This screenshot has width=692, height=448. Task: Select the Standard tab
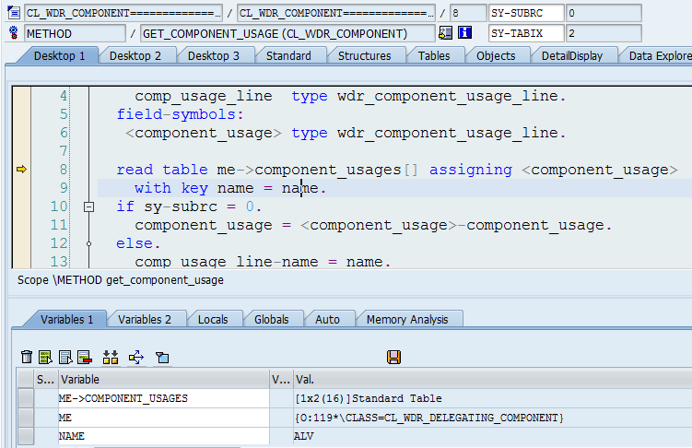[288, 56]
